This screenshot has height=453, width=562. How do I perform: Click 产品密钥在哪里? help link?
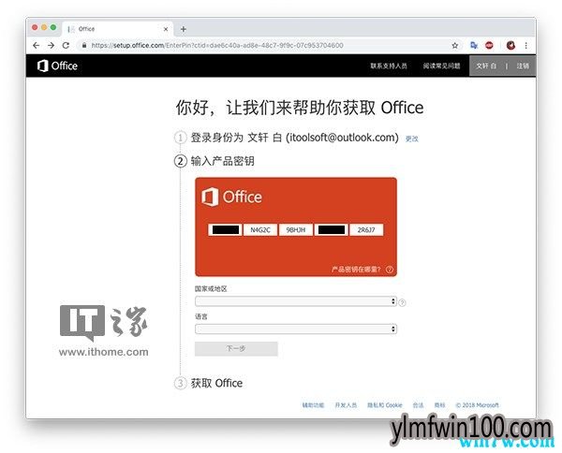point(356,270)
